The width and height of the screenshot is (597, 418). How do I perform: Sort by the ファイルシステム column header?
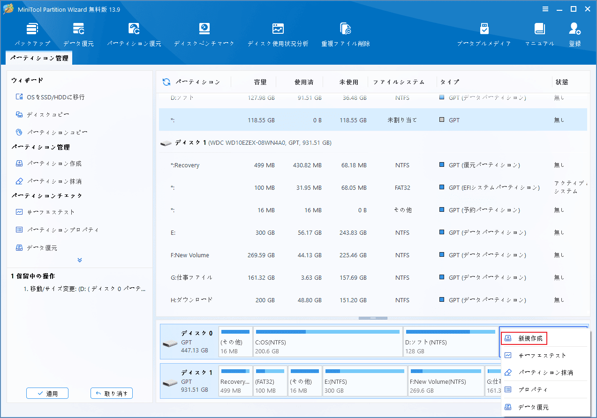pos(399,82)
